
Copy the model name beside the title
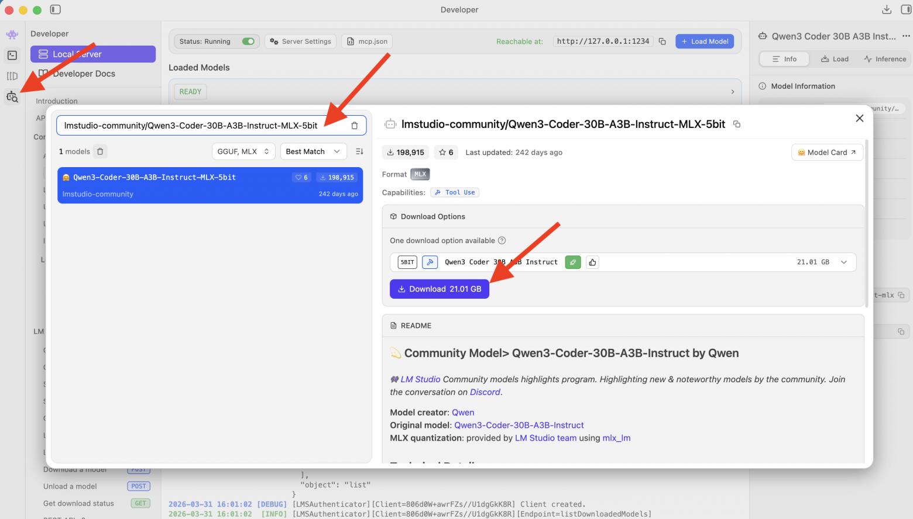737,124
